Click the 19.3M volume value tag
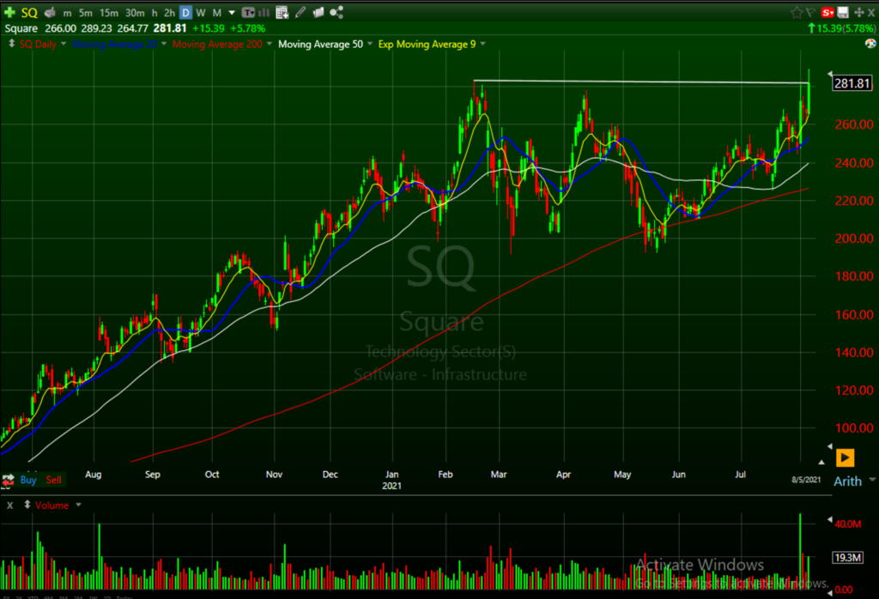This screenshot has width=879, height=599. pyautogui.click(x=847, y=558)
